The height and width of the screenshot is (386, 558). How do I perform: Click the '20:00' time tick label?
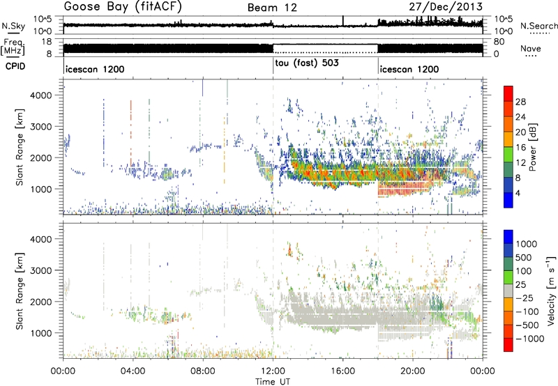click(413, 371)
